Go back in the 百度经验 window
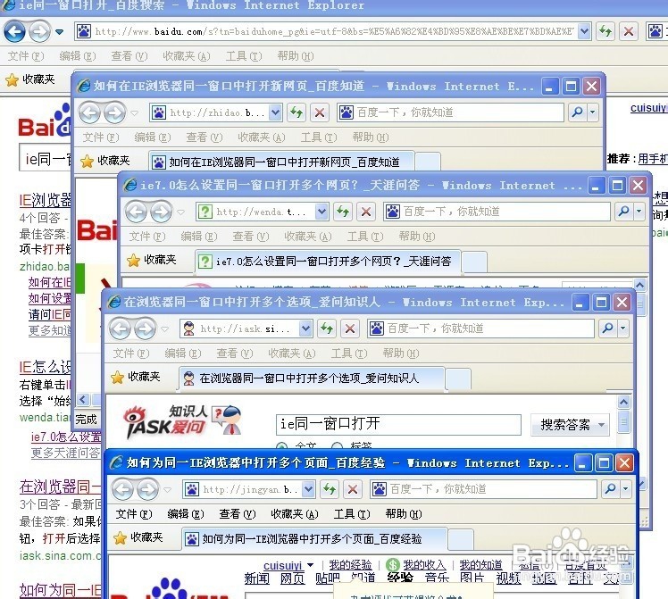The width and height of the screenshot is (668, 599). click(123, 489)
